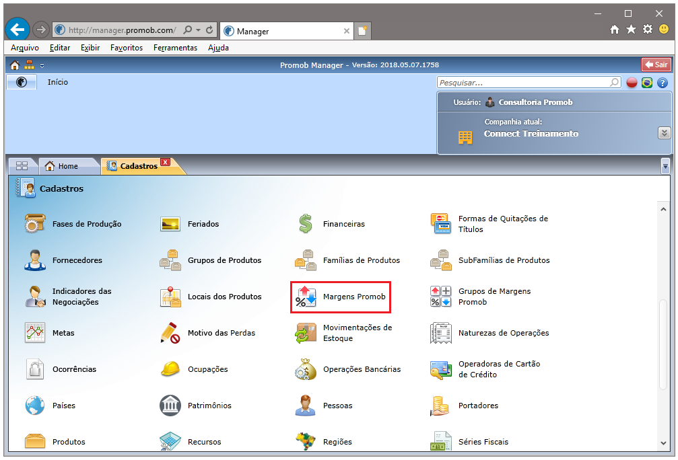Open the Portadores coins icon
The image size is (678, 460).
441,405
